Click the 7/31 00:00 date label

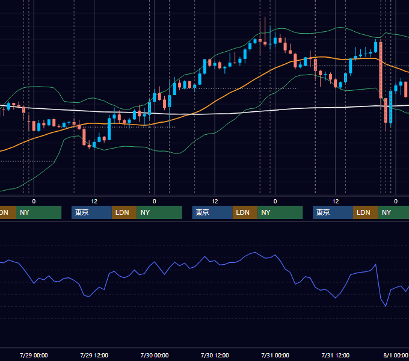[x=275, y=355]
